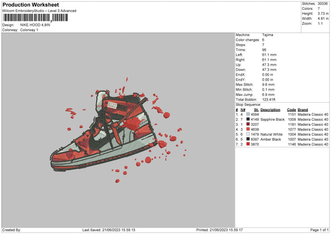Click the color swatch for thread 4594

pyautogui.click(x=248, y=114)
